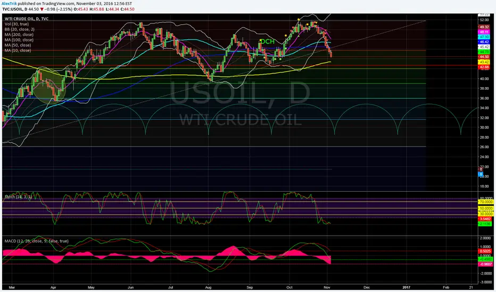Image resolution: width=496 pixels, height=292 pixels.
Task: Click the green 2.1138 Stoch value label
Action: pos(485,224)
